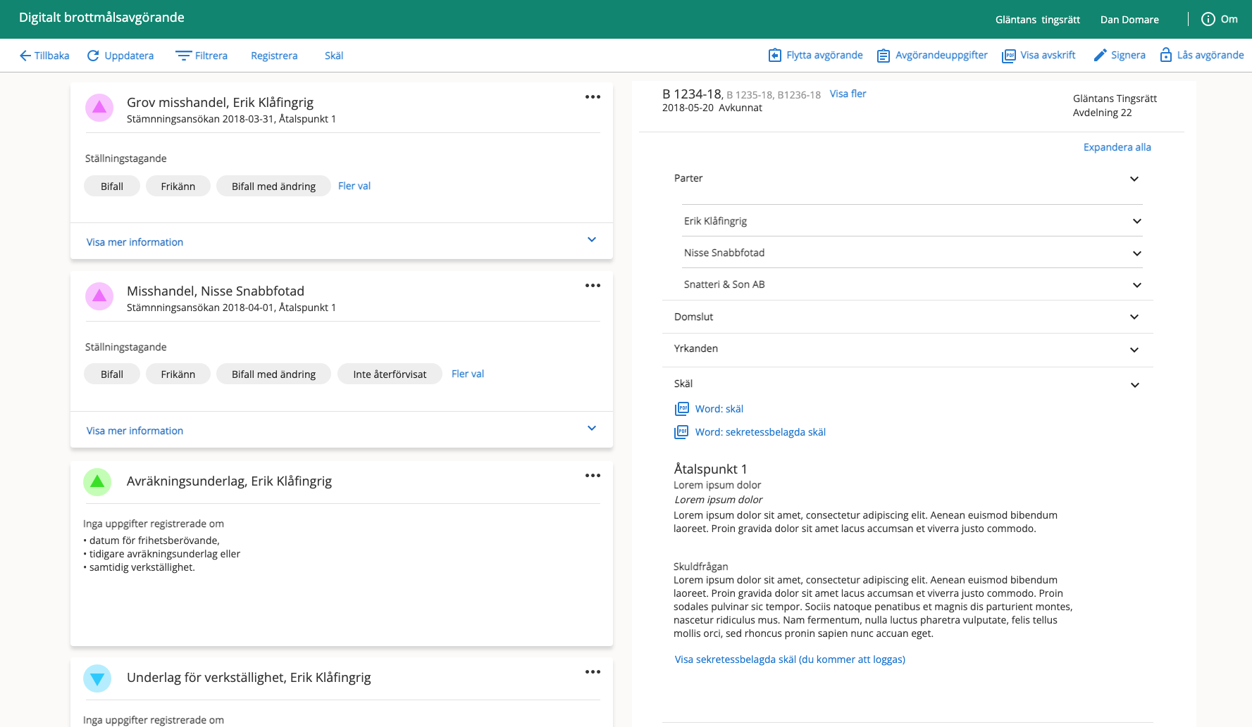Open three-dot menu on Avräkningsunderlag card
The width and height of the screenshot is (1252, 727).
[x=593, y=476]
